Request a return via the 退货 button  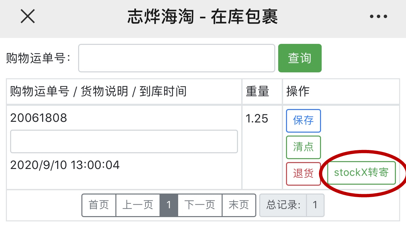(x=303, y=174)
